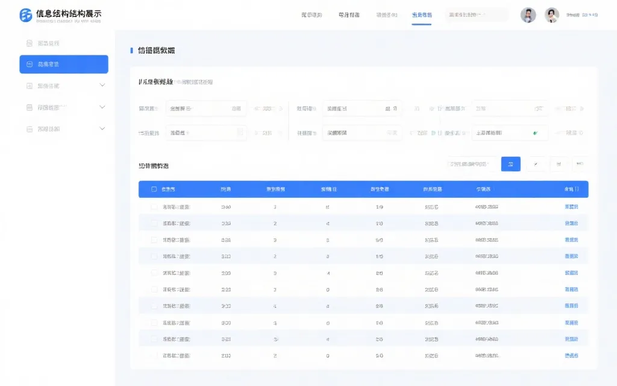Expand the third sidebar menu chevron
617x386 pixels.
pyautogui.click(x=102, y=86)
